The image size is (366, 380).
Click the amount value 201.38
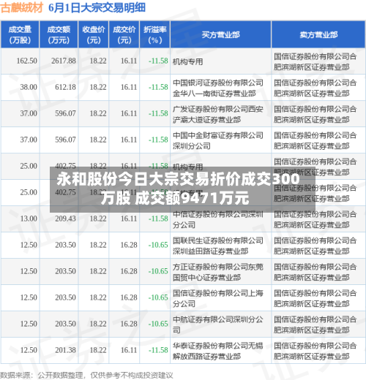point(65,350)
